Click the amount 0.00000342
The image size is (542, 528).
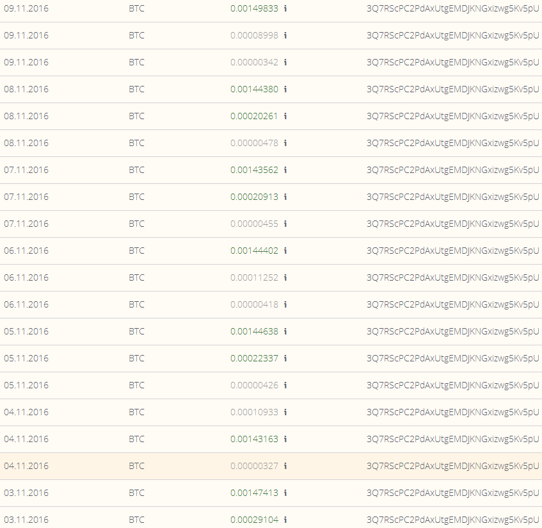[254, 62]
